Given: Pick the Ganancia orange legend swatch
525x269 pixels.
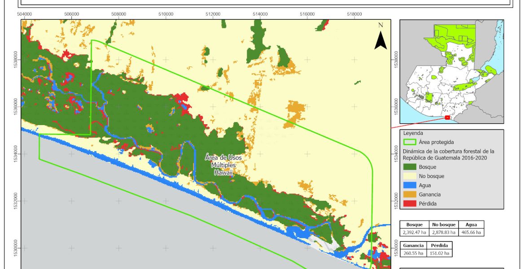Looking at the screenshot, I should click(411, 195).
